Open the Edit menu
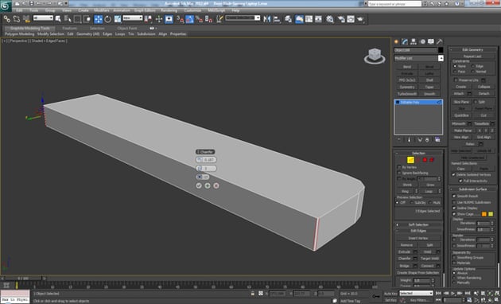501x304 pixels. pos(20,10)
